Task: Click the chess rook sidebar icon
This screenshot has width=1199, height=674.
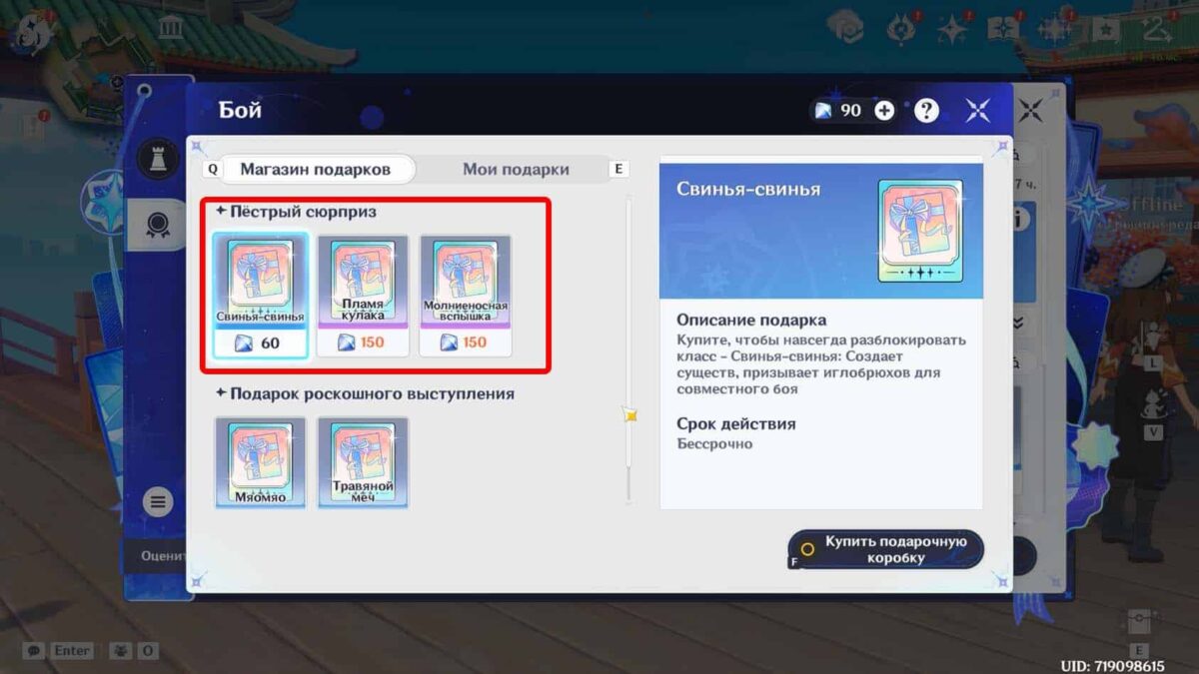Action: [157, 159]
